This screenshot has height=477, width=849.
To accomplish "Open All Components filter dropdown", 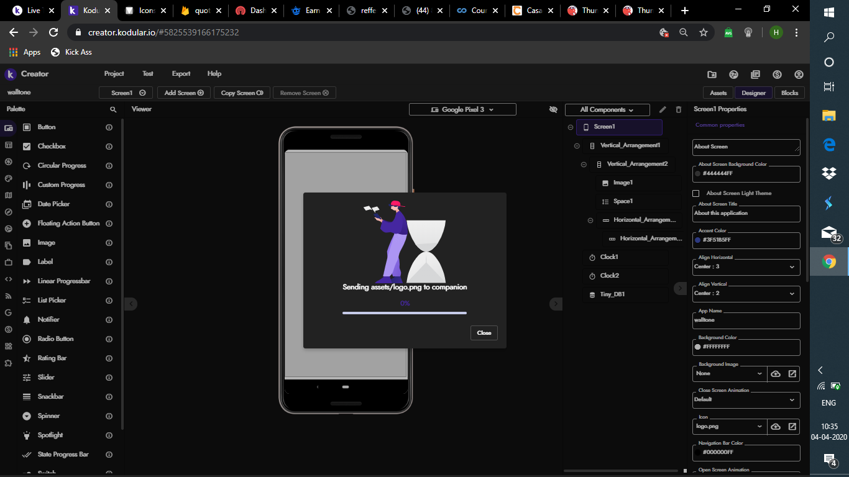I will [607, 110].
